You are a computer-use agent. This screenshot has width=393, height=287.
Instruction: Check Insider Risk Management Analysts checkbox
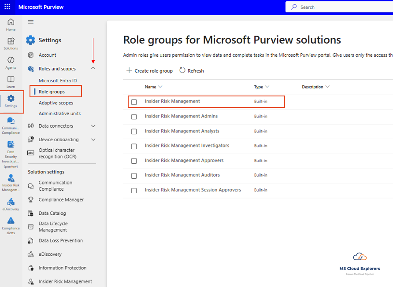pos(134,132)
